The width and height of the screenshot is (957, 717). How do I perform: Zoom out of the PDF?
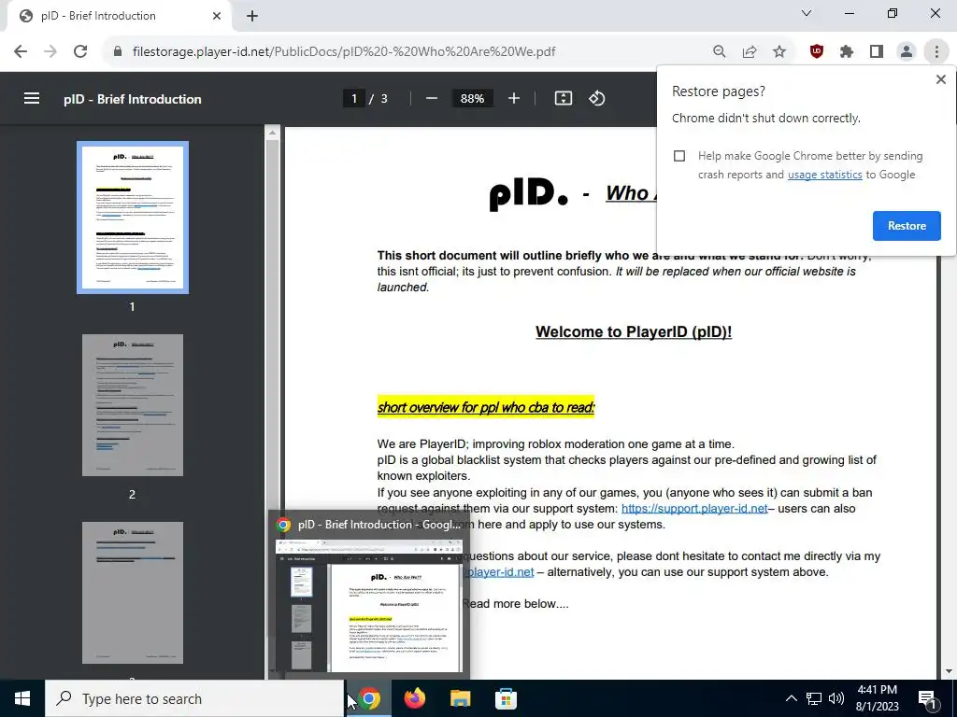click(432, 98)
